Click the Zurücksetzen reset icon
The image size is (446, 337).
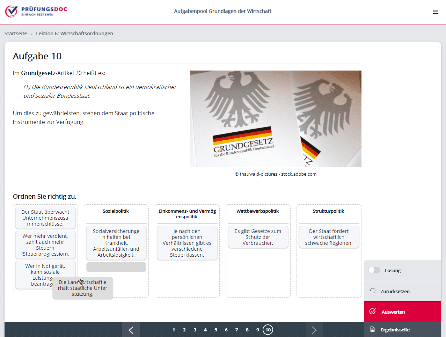click(x=373, y=291)
